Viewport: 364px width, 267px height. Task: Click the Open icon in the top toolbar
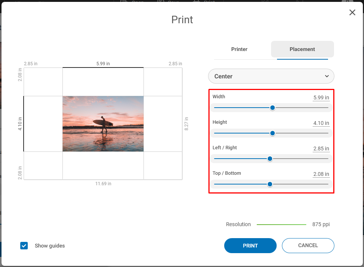tap(123, 2)
